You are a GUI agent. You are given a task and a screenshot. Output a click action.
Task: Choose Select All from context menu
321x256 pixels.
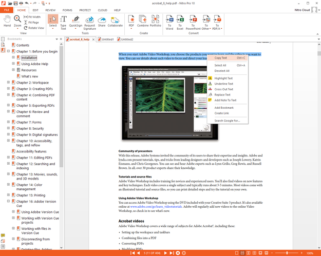pos(228,65)
